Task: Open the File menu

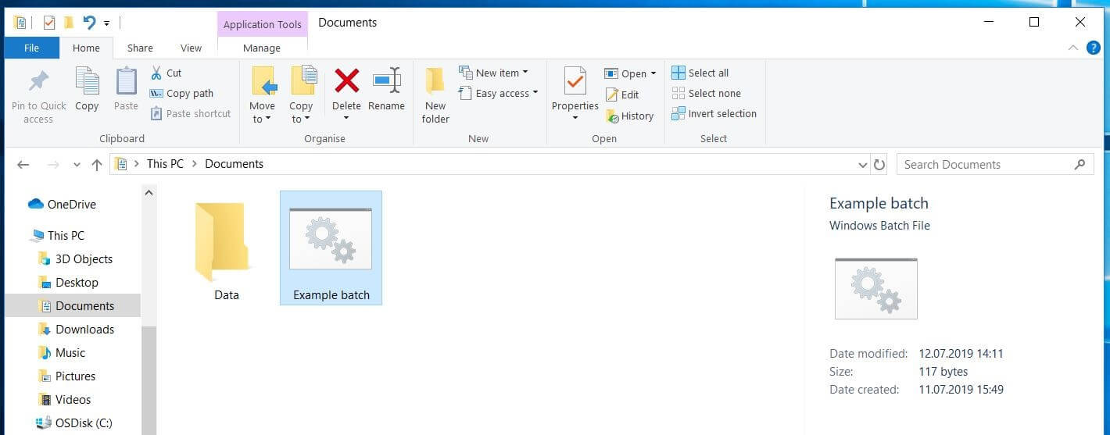Action: point(32,48)
